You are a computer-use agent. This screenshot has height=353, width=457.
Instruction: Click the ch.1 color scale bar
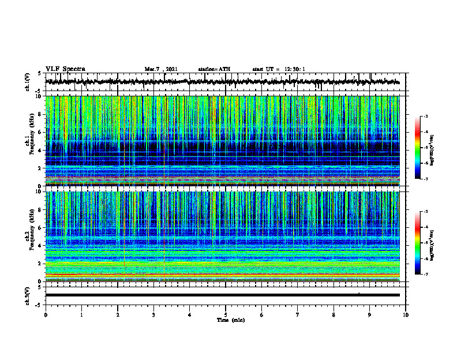[x=417, y=148]
